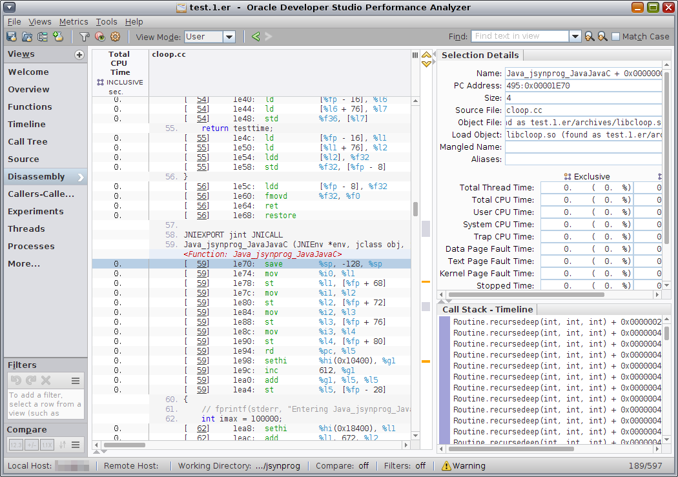The height and width of the screenshot is (477, 678).
Task: Click the disassembly vertical scrollbar thumb
Action: 415,208
